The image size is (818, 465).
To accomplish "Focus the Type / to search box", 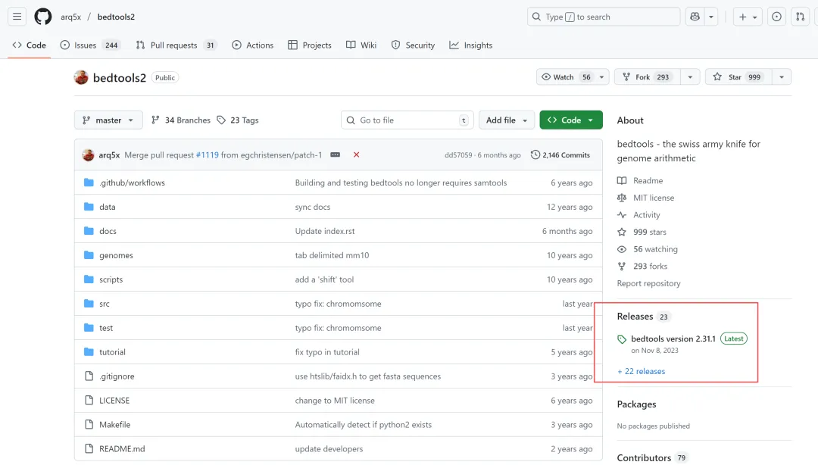I will coord(604,17).
